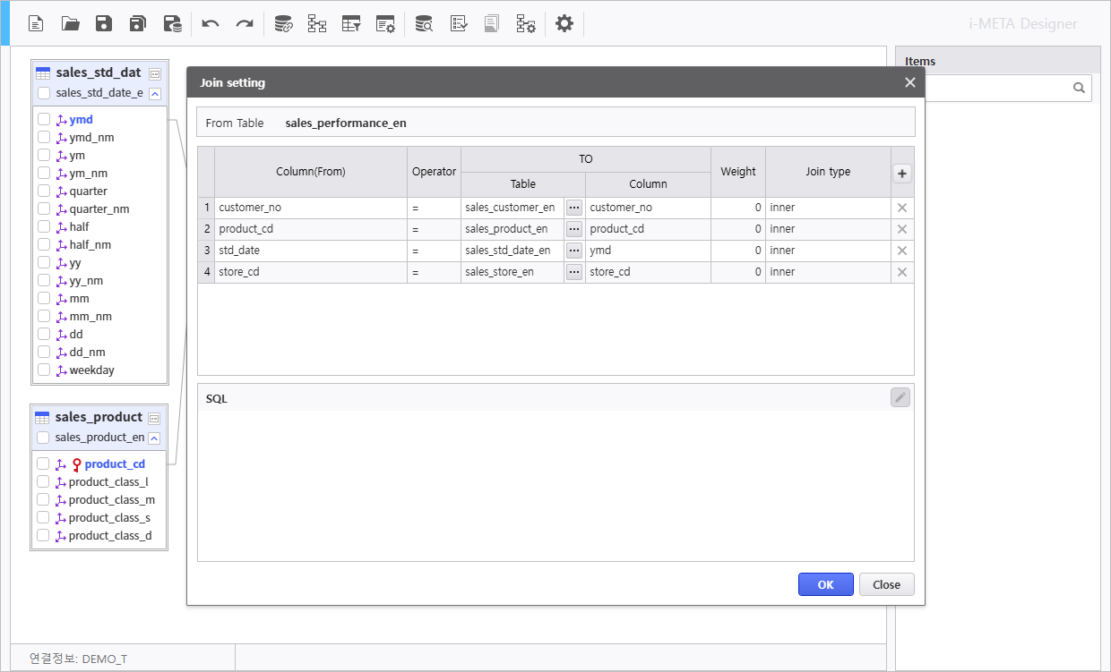Open file using the folder icon
Image resolution: width=1111 pixels, height=672 pixels.
point(70,24)
